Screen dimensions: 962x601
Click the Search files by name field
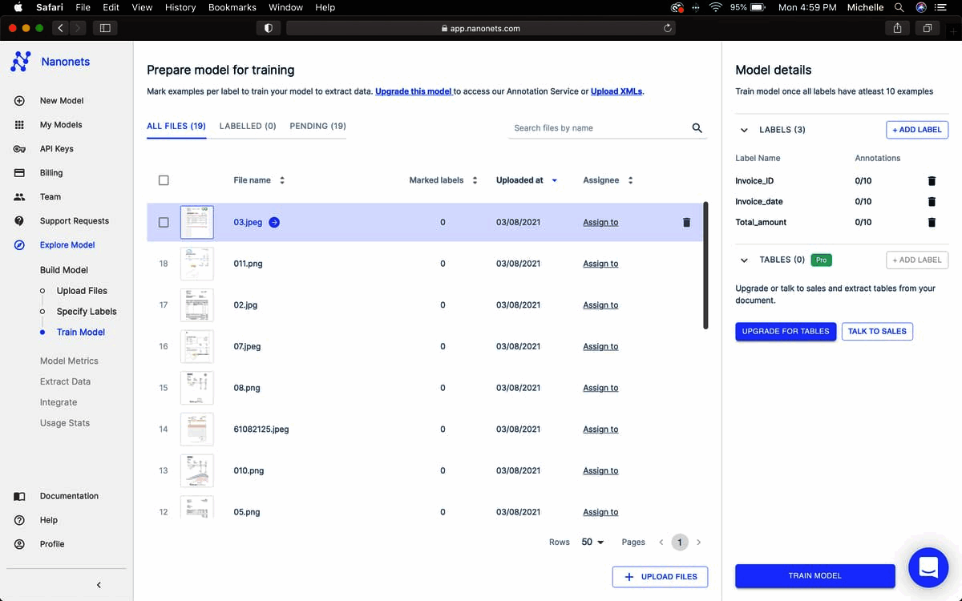tap(597, 128)
